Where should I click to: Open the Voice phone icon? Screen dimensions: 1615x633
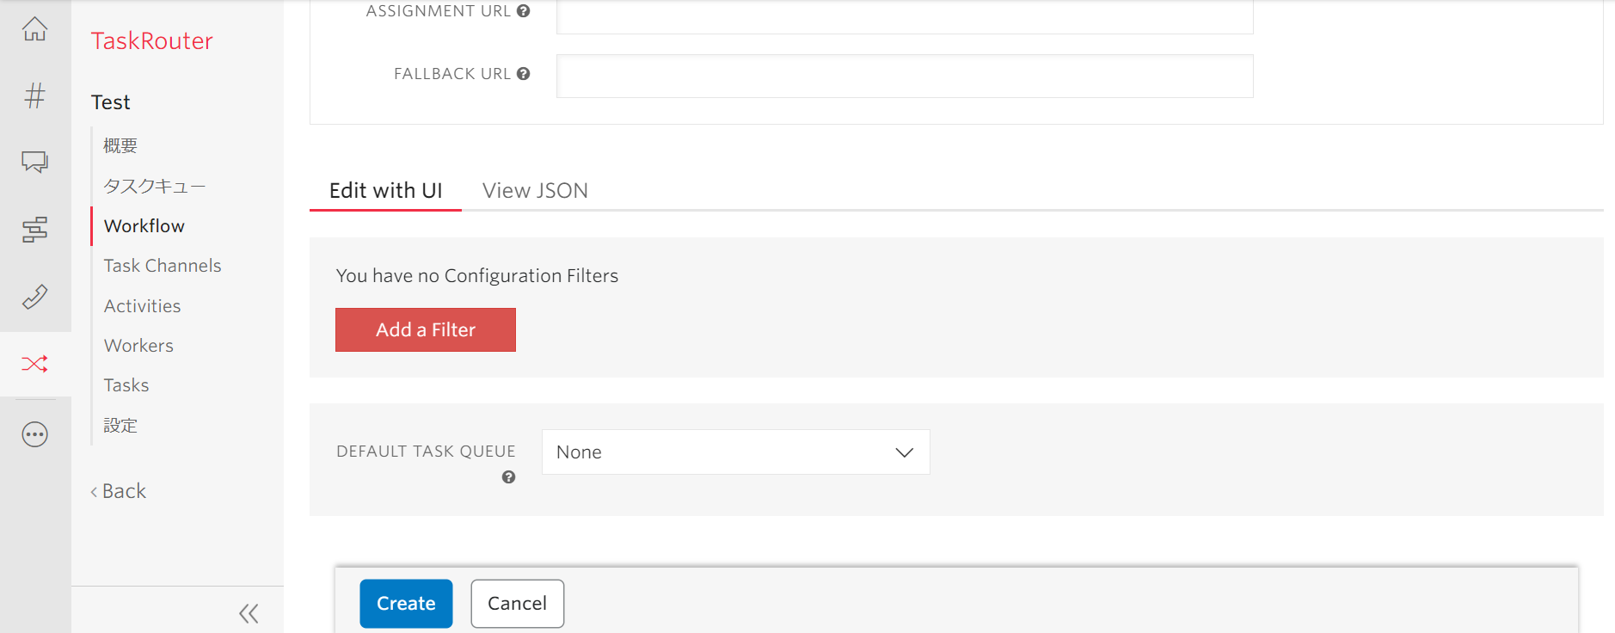click(34, 297)
